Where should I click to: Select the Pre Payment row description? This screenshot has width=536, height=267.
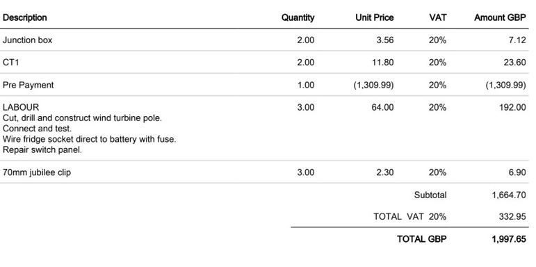pos(28,85)
